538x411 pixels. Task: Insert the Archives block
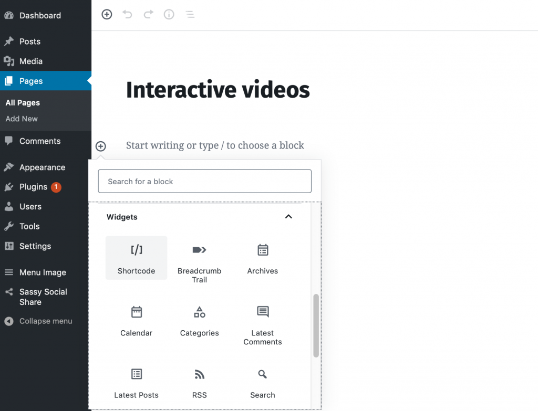(x=263, y=258)
